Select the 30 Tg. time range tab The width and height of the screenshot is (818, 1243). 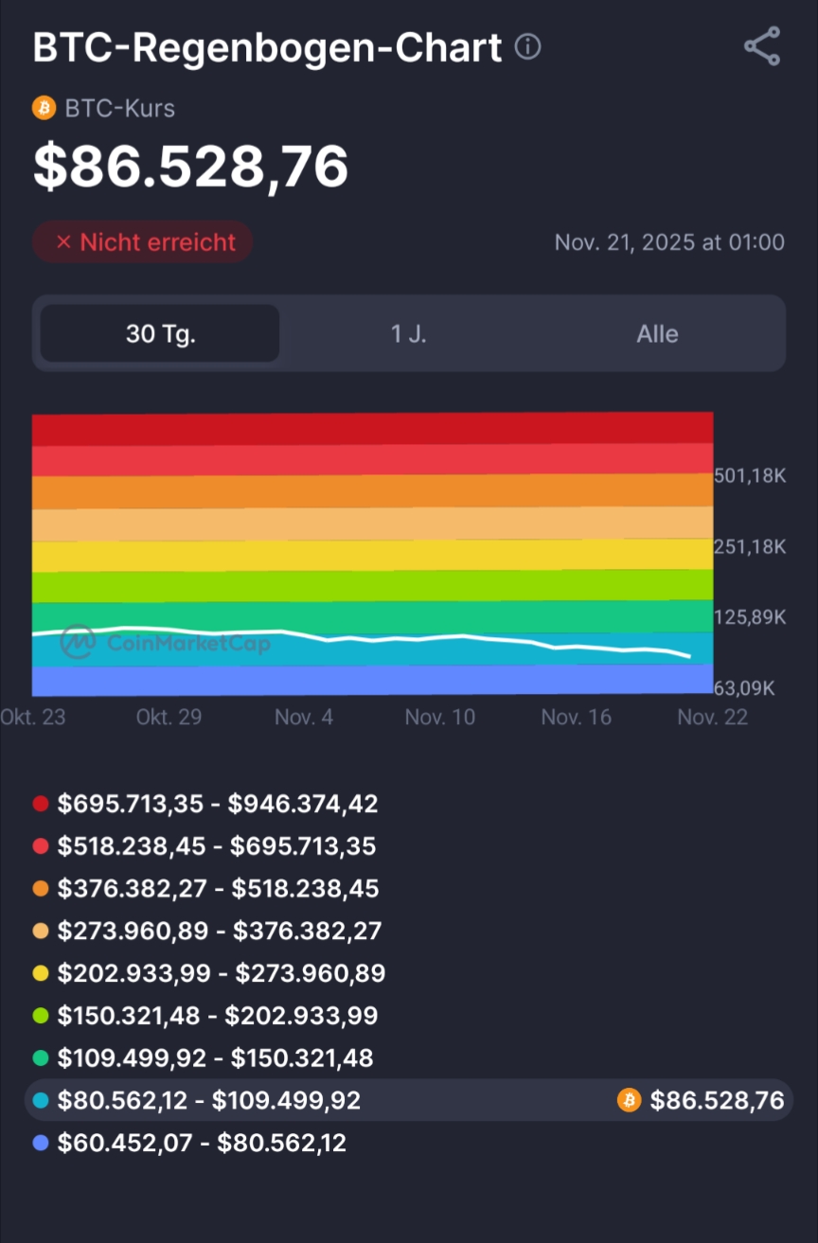[160, 333]
